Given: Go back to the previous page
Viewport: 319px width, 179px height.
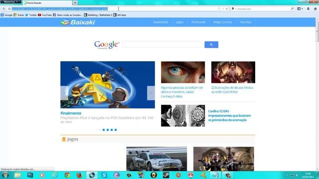Looking at the screenshot, I should coord(4,9).
